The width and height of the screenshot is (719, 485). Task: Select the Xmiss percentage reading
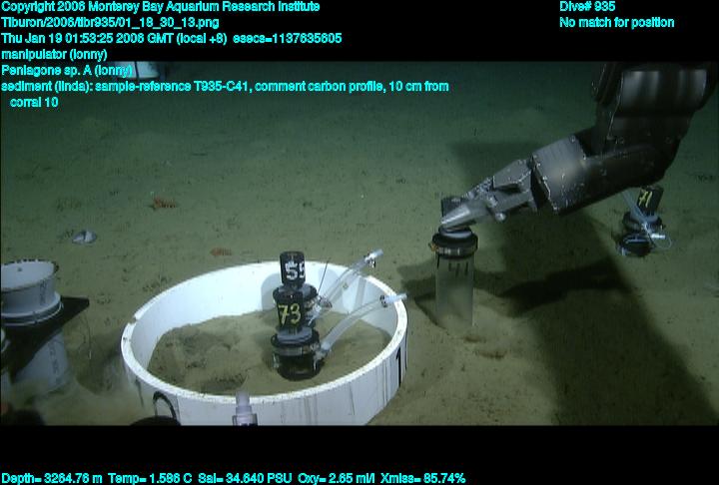[x=424, y=478]
